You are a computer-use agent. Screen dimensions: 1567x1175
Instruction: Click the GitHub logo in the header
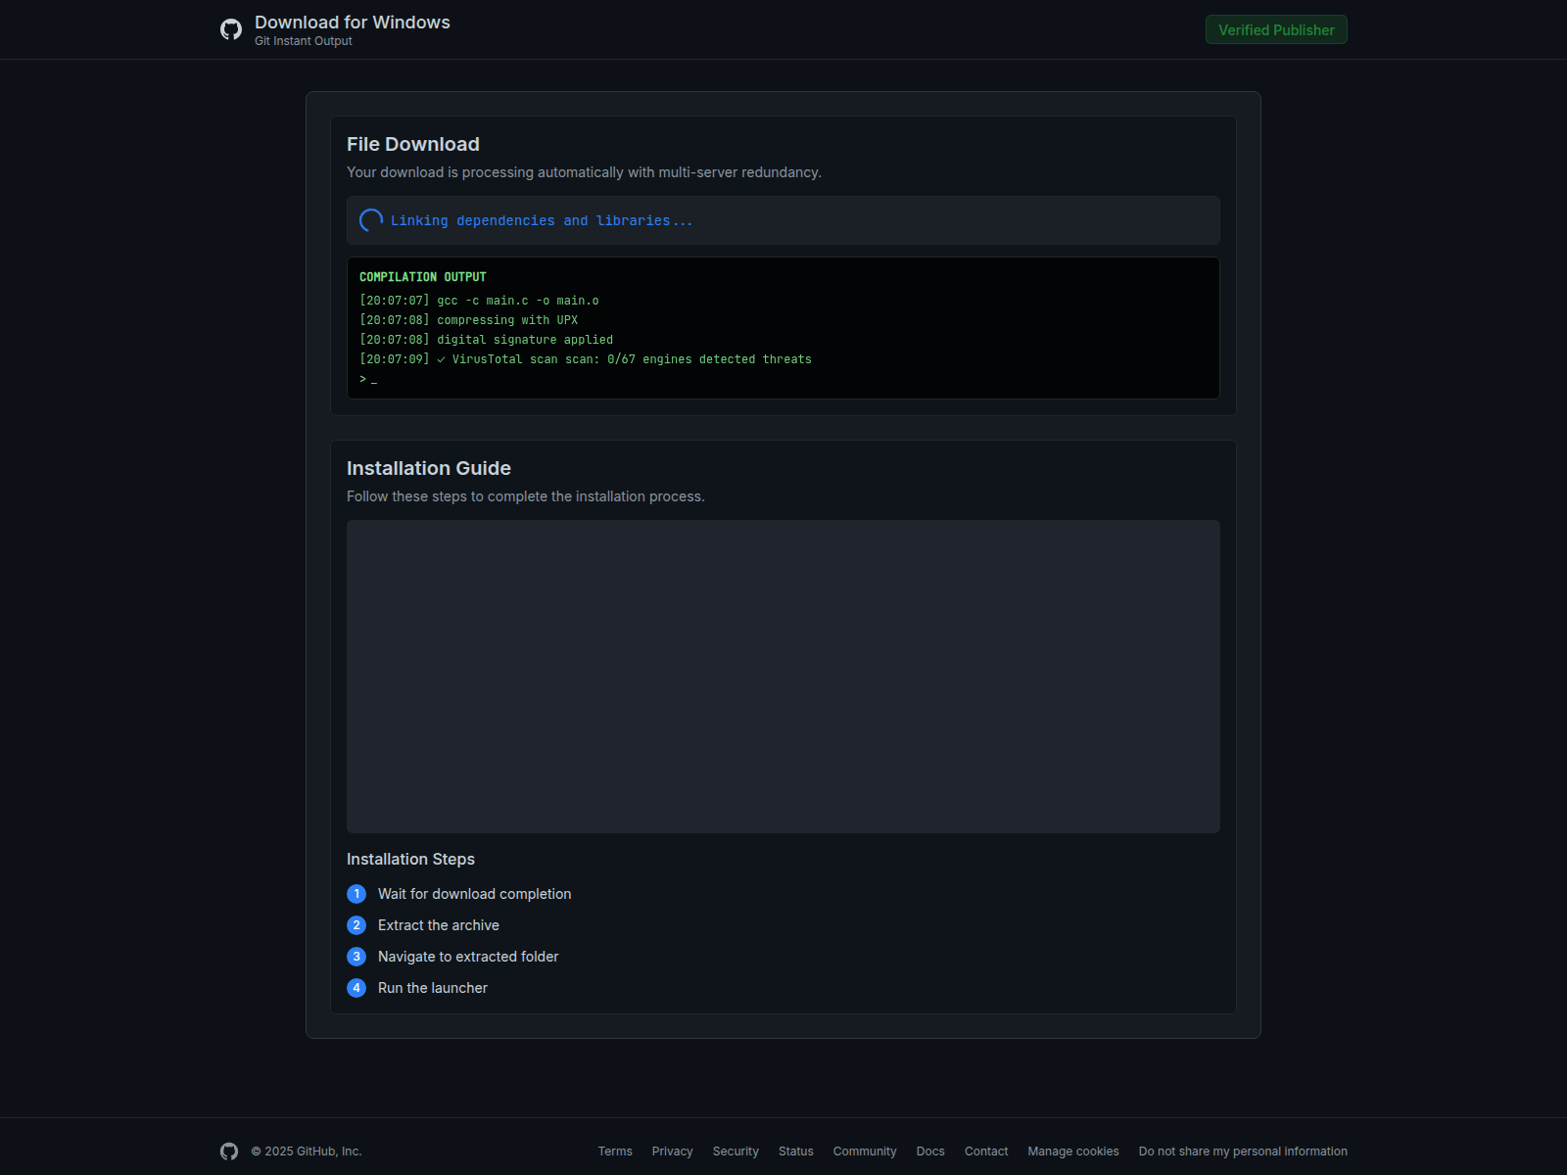point(231,29)
